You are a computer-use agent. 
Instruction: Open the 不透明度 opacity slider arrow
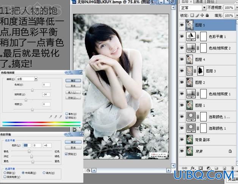pos(236,8)
